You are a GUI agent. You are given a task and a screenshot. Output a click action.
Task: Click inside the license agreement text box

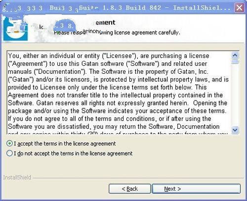[x=119, y=93]
